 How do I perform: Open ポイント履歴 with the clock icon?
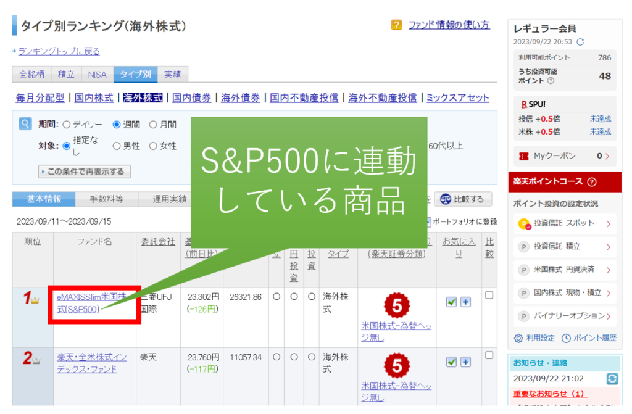(589, 338)
